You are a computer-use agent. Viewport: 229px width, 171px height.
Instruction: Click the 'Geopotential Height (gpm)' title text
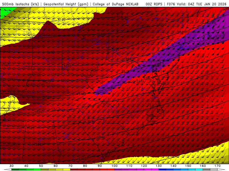(x=66, y=4)
